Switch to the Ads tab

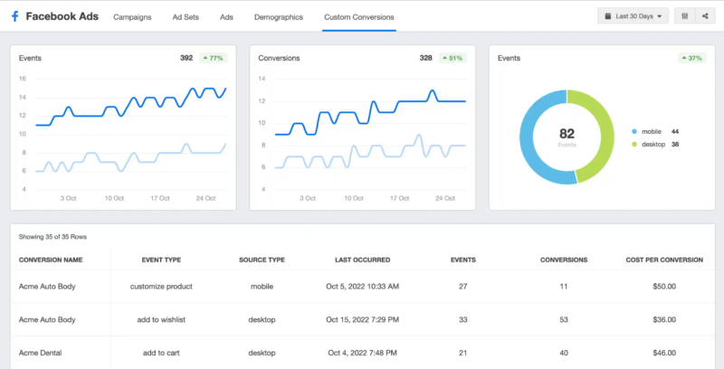[226, 17]
